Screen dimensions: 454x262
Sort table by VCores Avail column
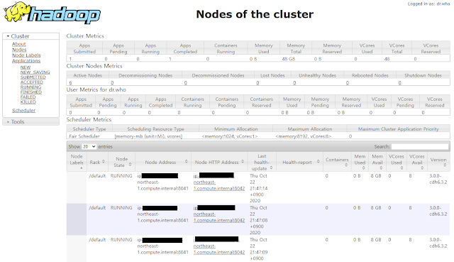coord(416,162)
